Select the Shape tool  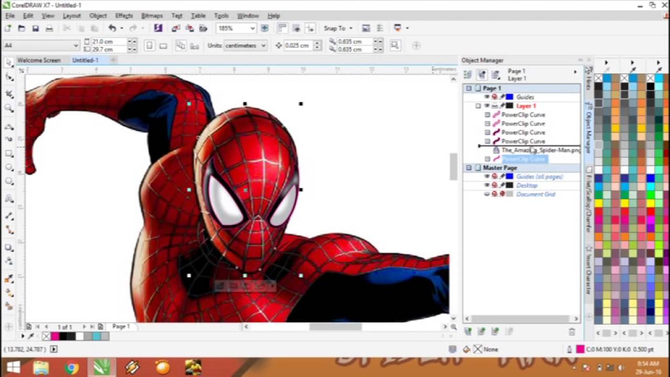click(9, 76)
